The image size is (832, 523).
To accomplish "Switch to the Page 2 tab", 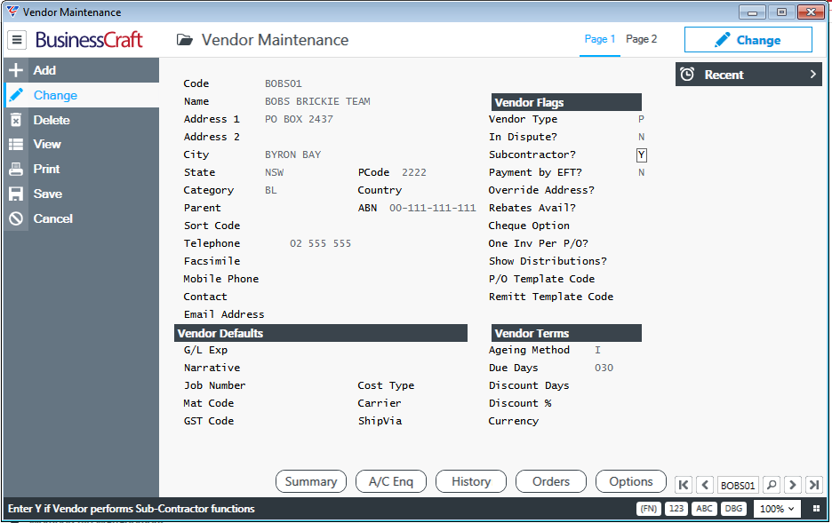I will tap(641, 39).
